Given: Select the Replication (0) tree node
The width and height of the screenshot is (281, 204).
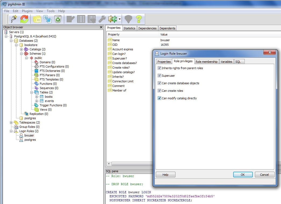Looking at the screenshot, I should click(x=39, y=114).
